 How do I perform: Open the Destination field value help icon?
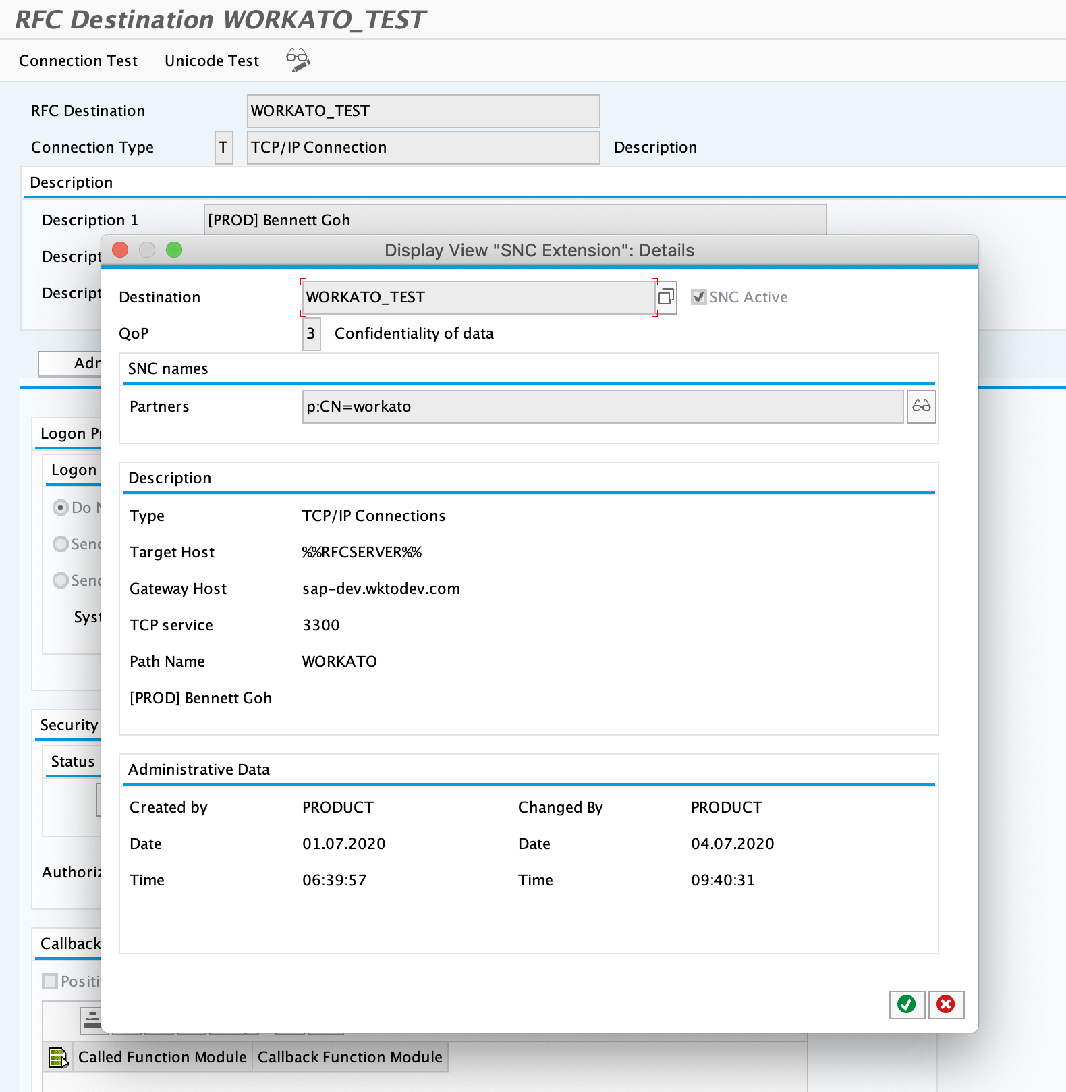pos(666,297)
